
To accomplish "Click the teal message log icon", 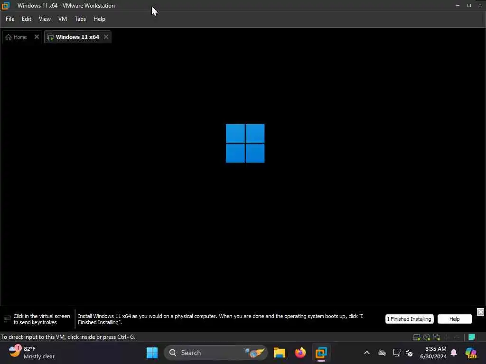I will click(x=471, y=337).
